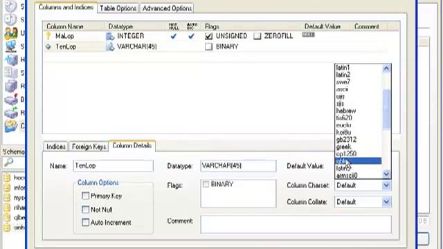
Task: Open Server Logs icon in sidebar
Action: pos(11,73)
